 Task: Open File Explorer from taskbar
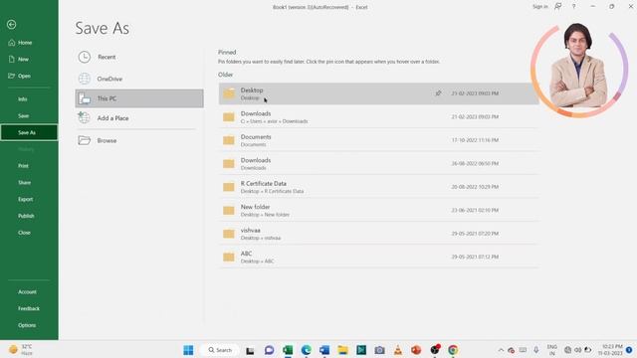tap(342, 350)
